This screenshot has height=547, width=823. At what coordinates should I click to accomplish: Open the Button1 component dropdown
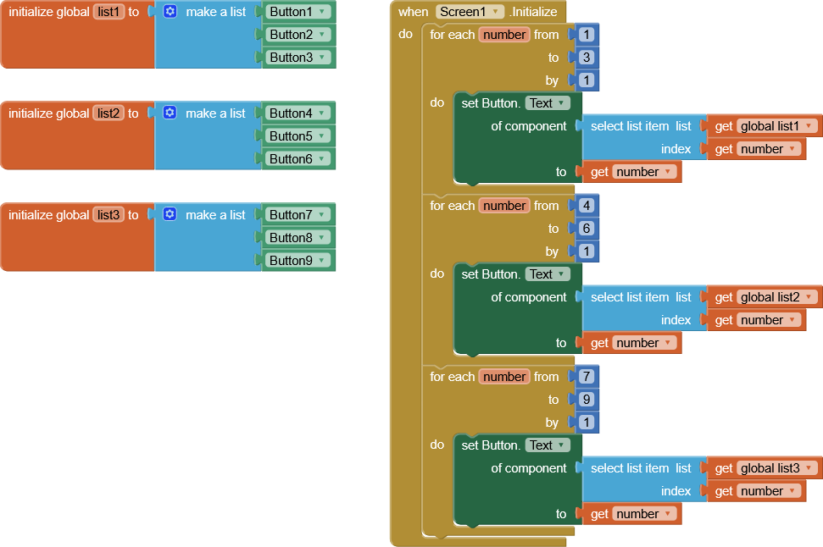pos(323,12)
